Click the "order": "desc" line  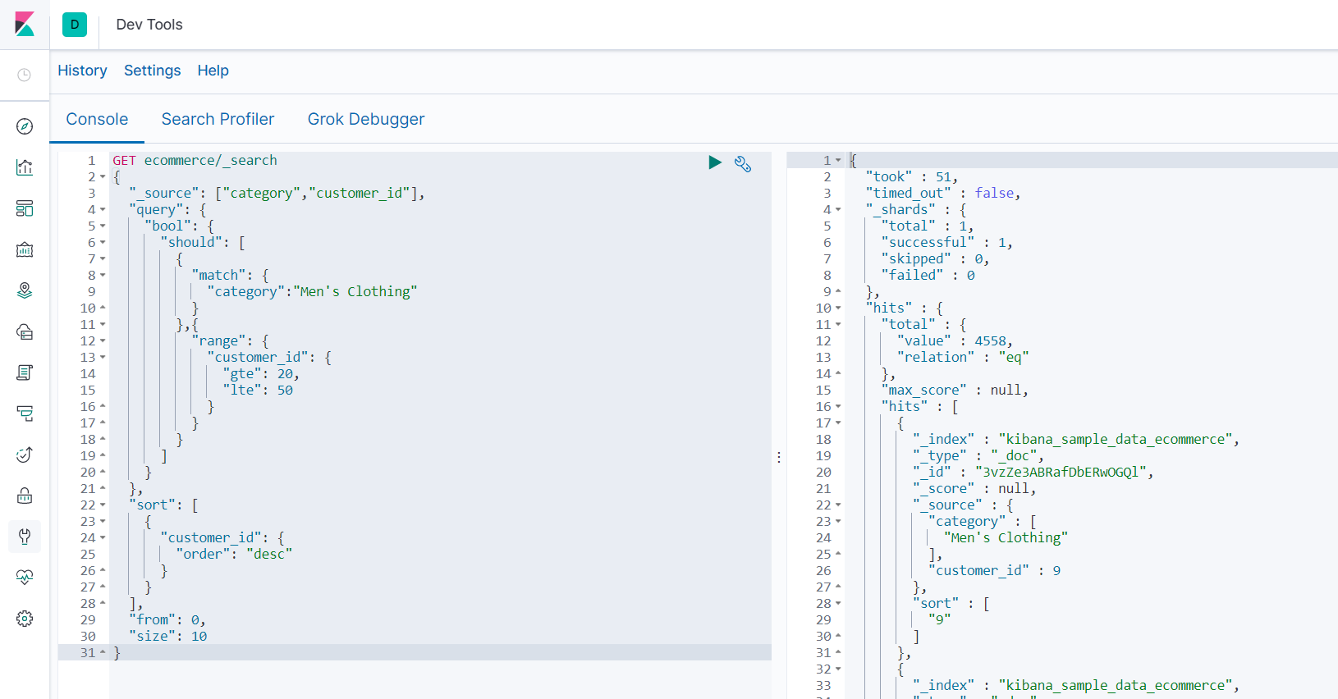point(234,554)
